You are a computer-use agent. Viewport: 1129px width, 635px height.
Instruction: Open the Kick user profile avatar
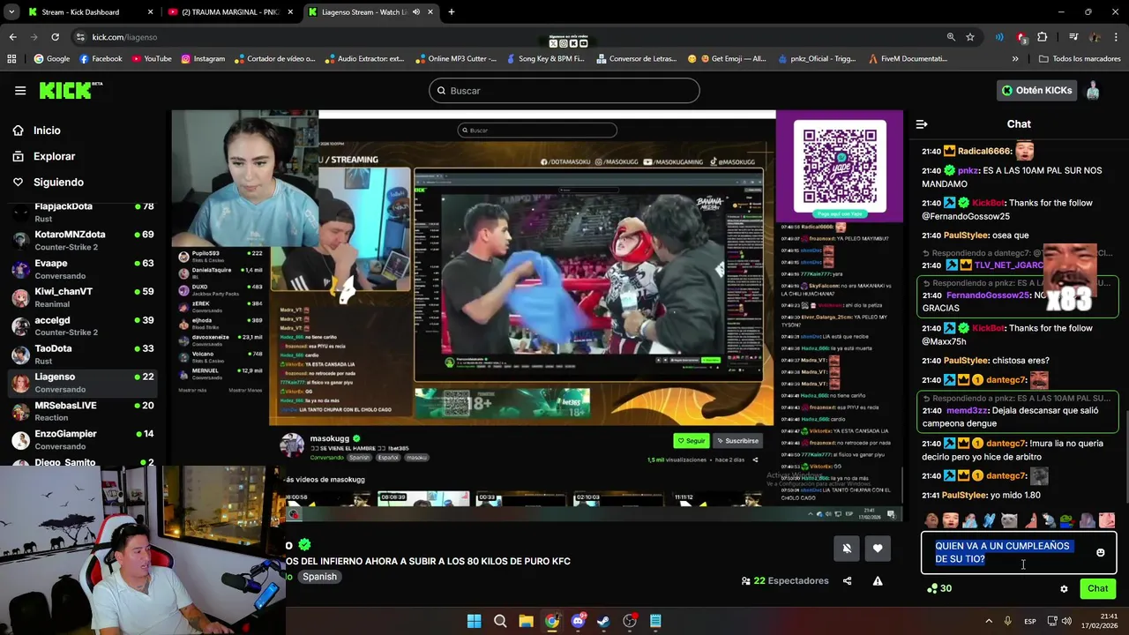tap(1093, 90)
